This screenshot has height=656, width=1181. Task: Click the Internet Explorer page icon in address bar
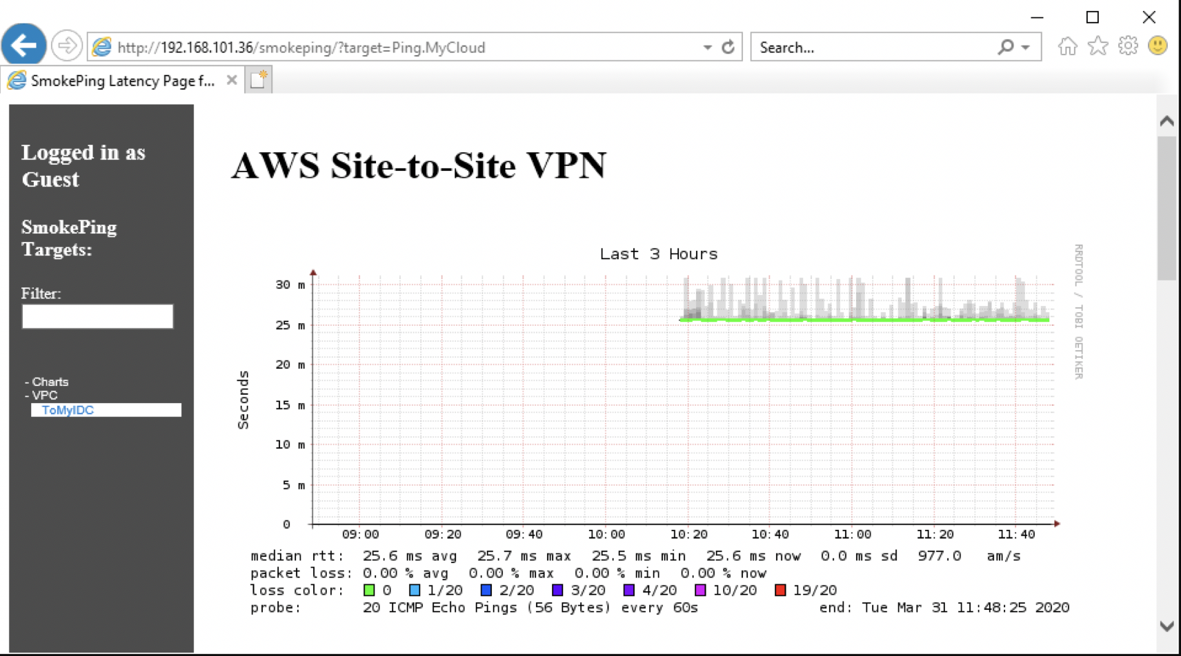tap(102, 47)
